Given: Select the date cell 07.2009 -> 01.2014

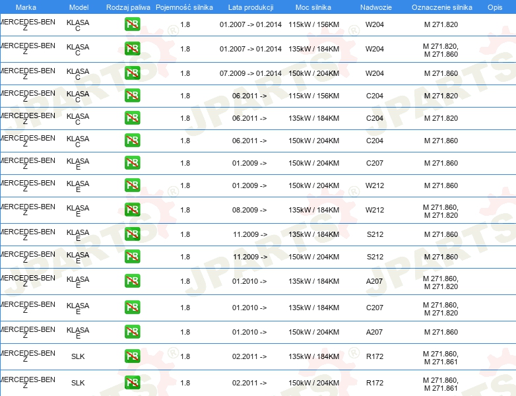Looking at the screenshot, I should pos(251,73).
